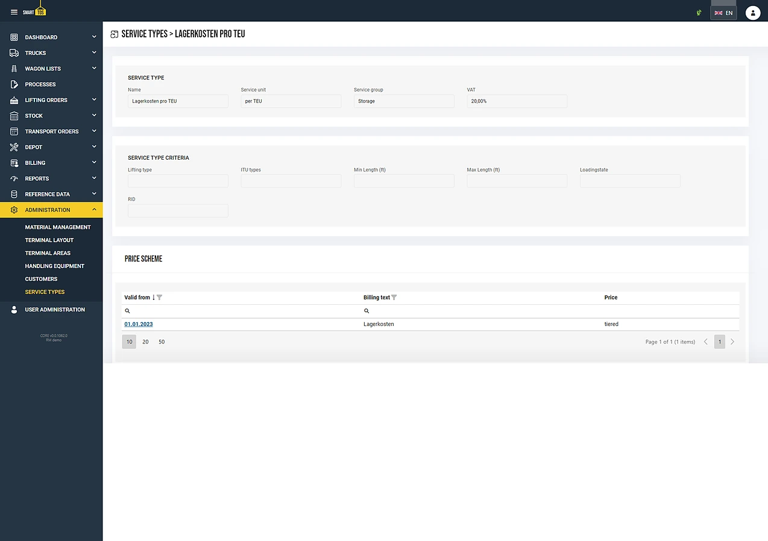Open the Billing text column filter
This screenshot has width=768, height=541.
click(394, 298)
